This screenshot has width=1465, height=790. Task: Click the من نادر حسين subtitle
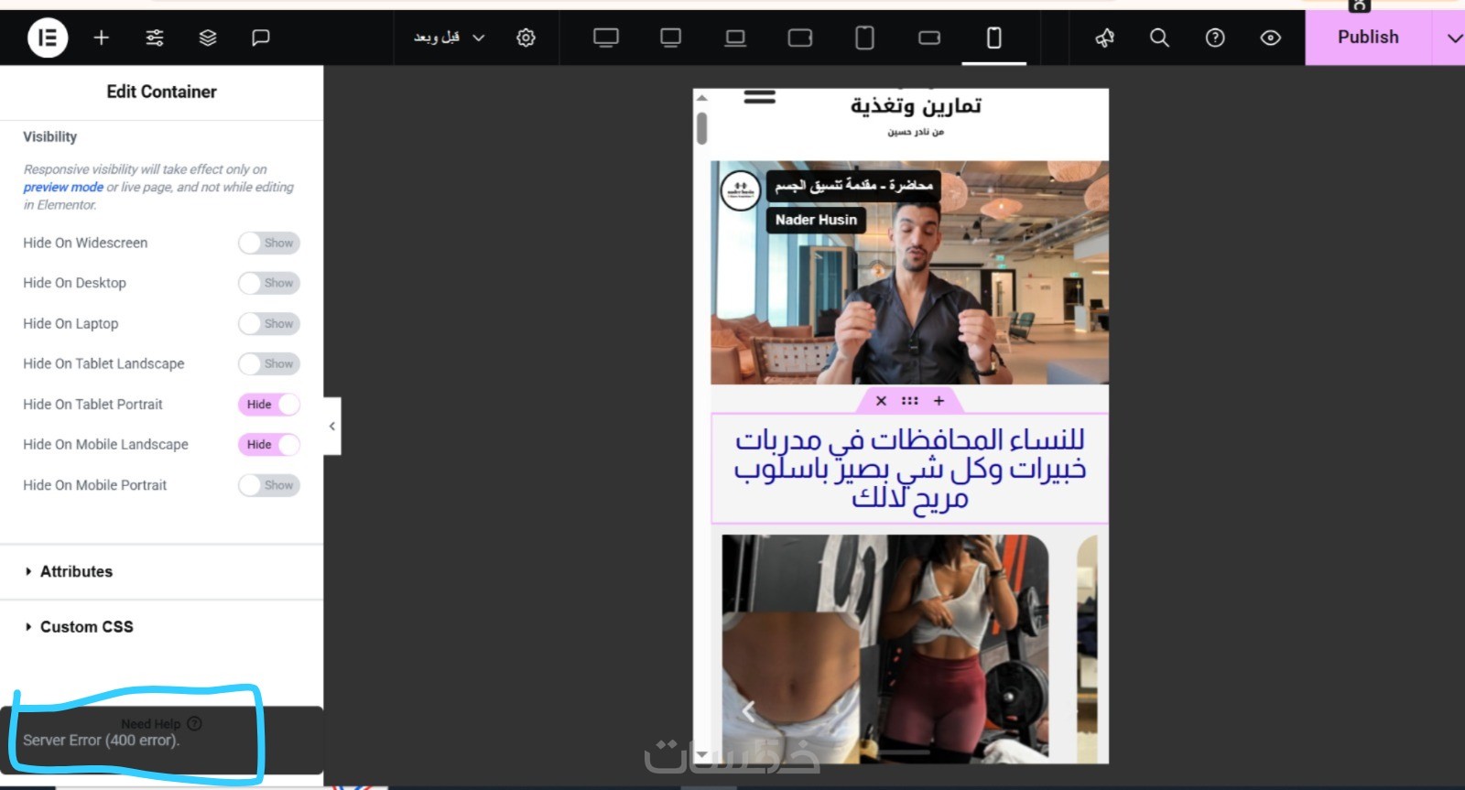(x=916, y=132)
